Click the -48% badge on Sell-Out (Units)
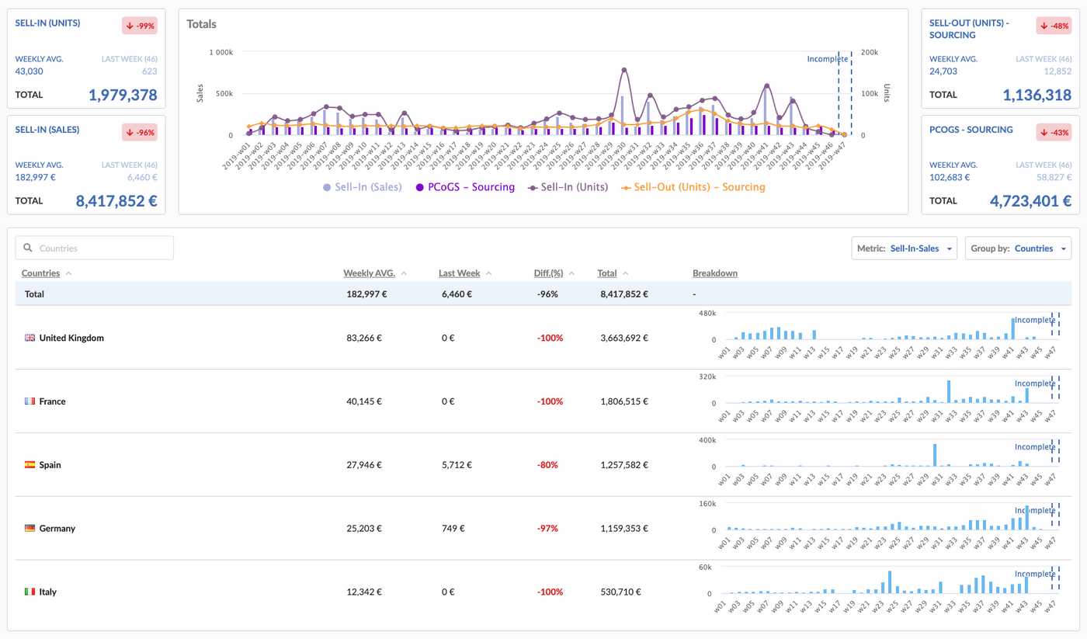The width and height of the screenshot is (1087, 639). pos(1054,26)
